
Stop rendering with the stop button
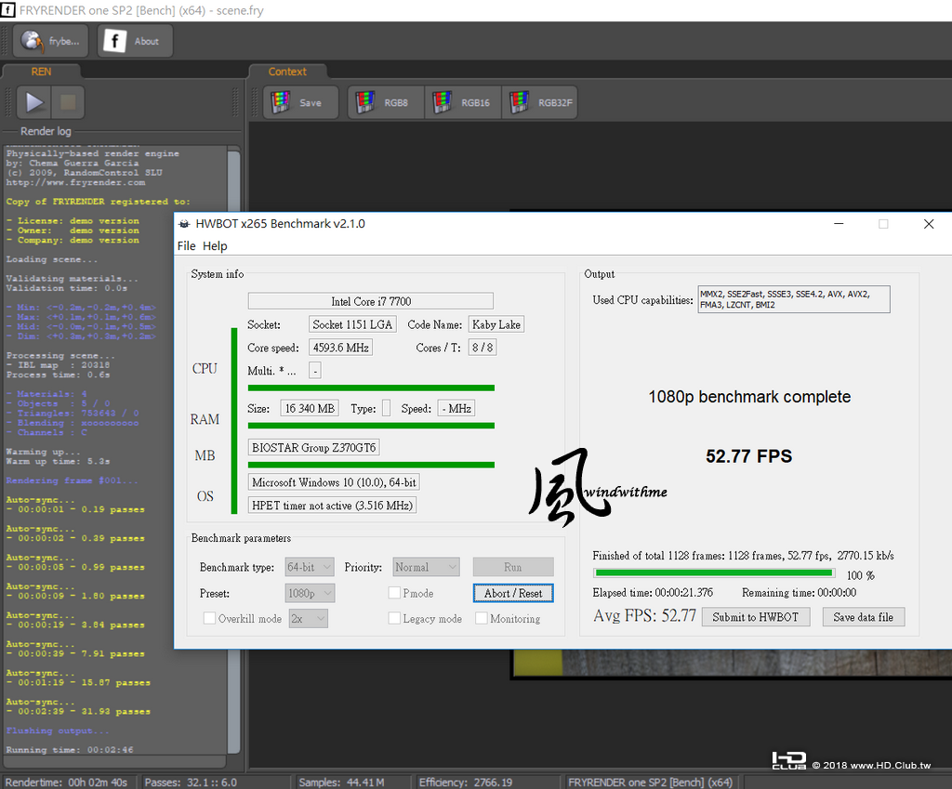click(67, 102)
